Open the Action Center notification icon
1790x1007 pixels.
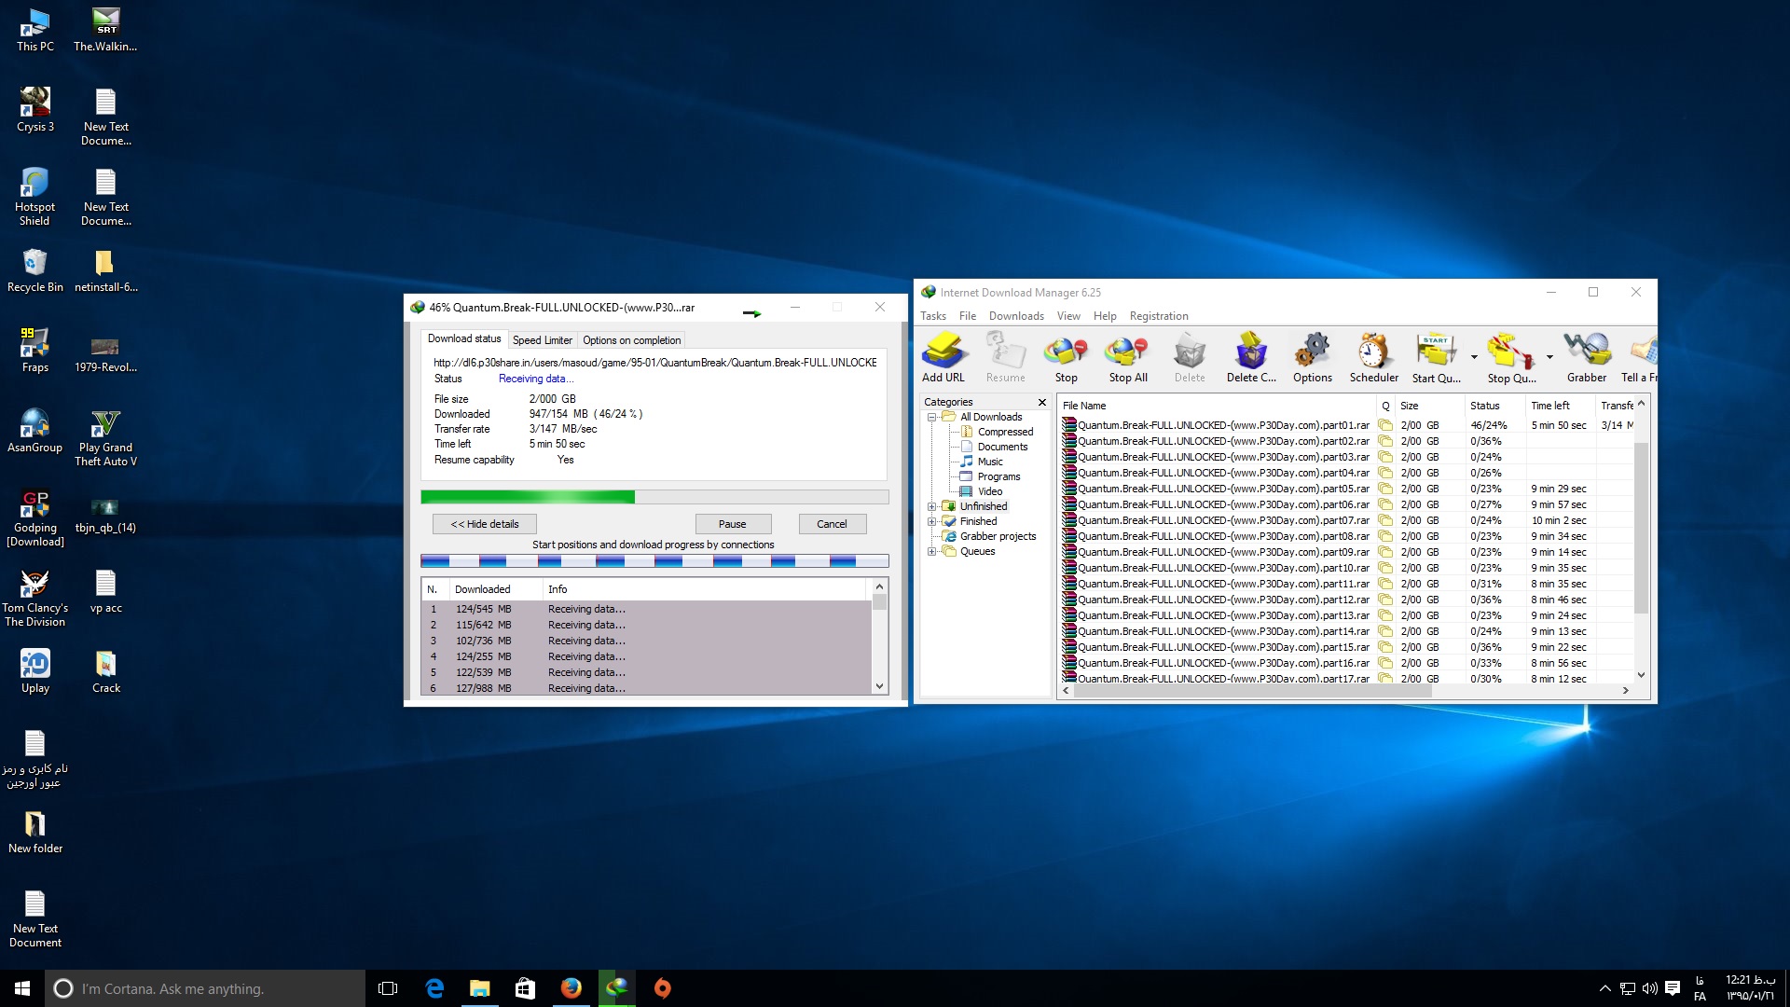pyautogui.click(x=1673, y=988)
